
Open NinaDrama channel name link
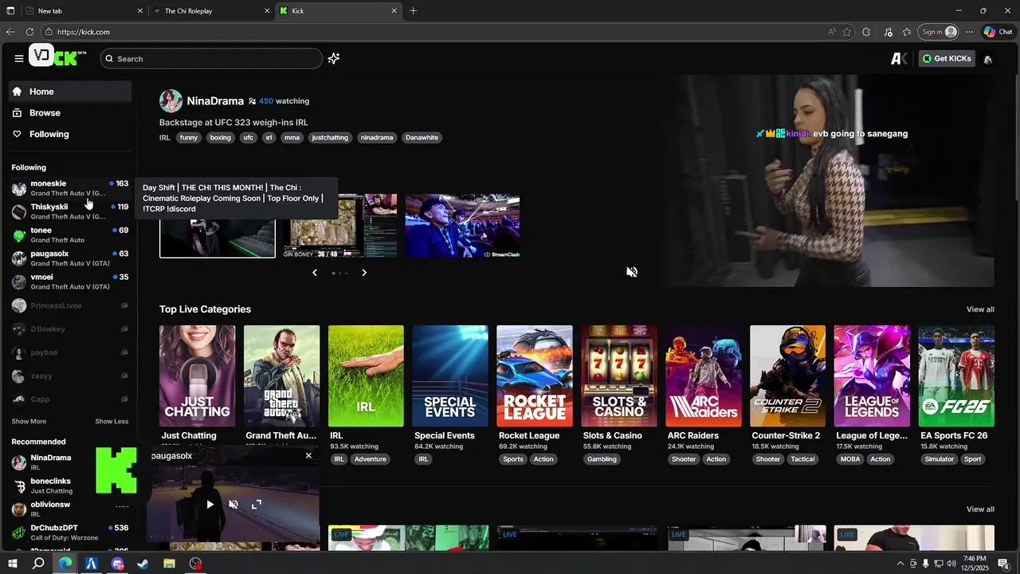click(x=215, y=101)
